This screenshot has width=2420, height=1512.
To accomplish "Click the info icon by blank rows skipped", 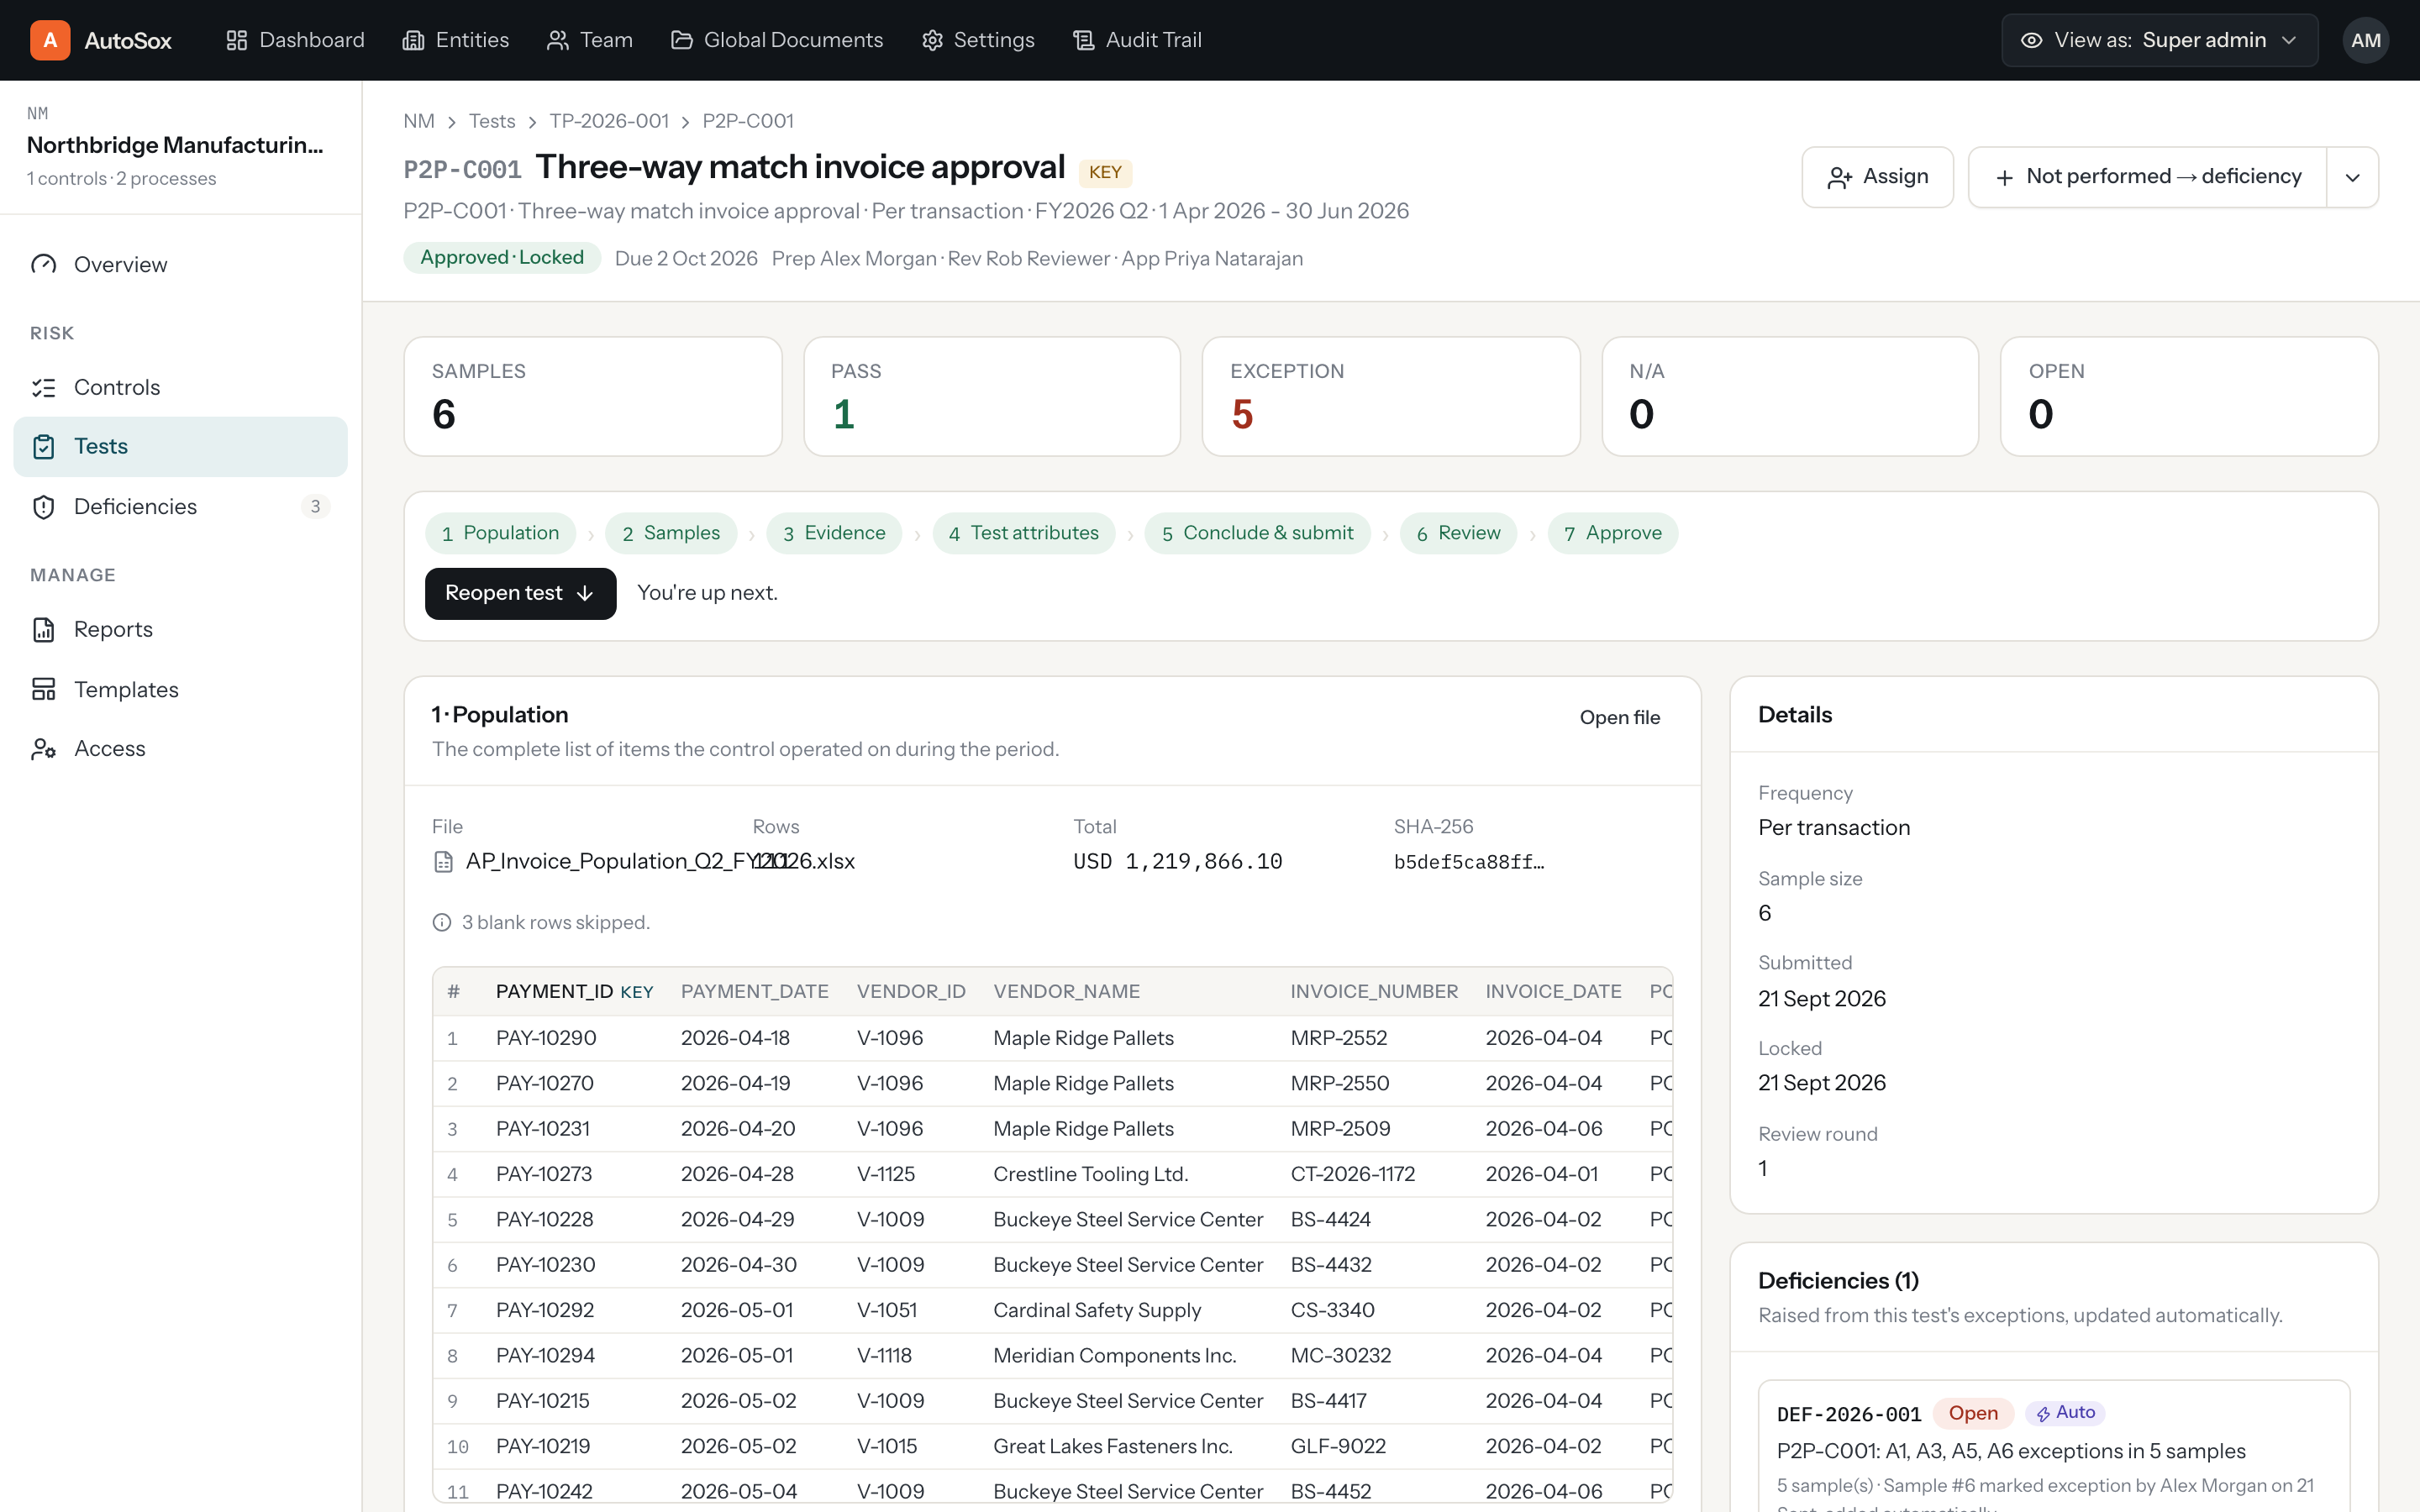I will pos(441,922).
